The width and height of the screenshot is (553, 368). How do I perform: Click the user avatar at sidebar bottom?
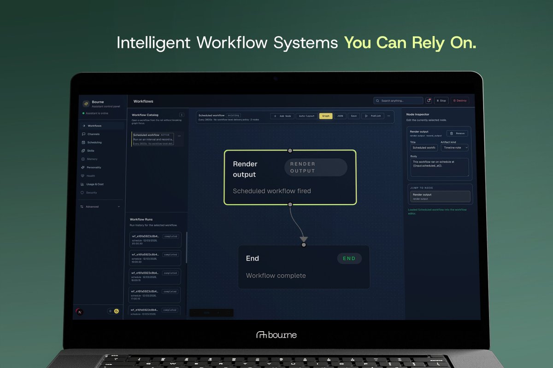click(x=80, y=311)
